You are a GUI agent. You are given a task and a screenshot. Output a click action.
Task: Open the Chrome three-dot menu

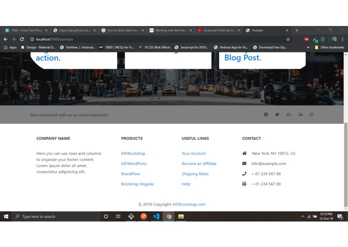click(x=342, y=39)
